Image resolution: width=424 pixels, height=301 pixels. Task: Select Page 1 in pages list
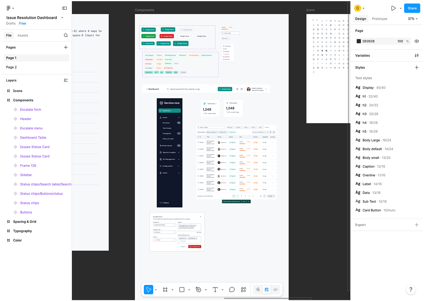(x=37, y=58)
